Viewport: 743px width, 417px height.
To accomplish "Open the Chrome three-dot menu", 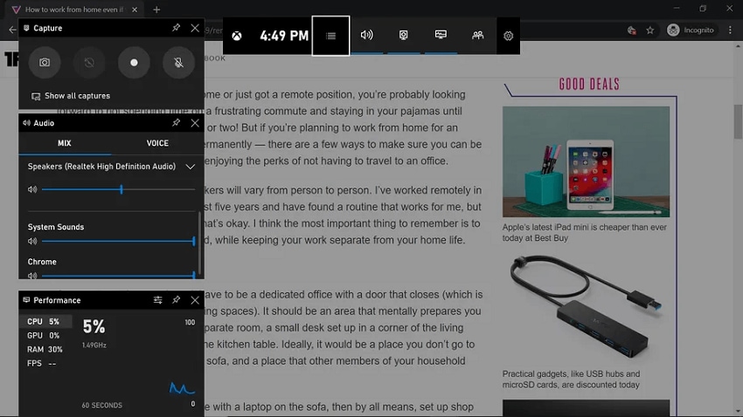I will [730, 31].
